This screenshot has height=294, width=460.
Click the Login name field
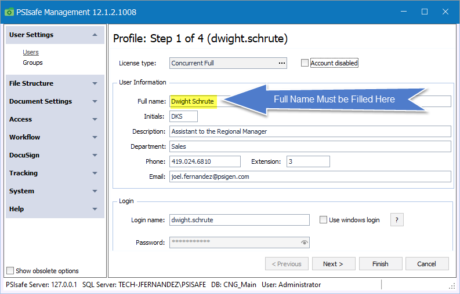tap(240, 220)
